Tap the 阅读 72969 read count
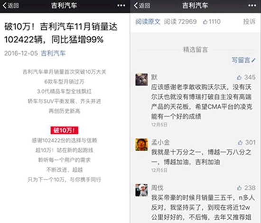The image size is (261, 223). tap(180, 22)
